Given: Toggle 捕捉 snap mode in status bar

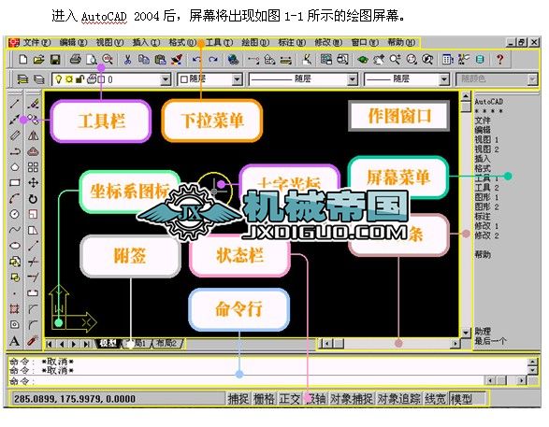Looking at the screenshot, I should (238, 399).
